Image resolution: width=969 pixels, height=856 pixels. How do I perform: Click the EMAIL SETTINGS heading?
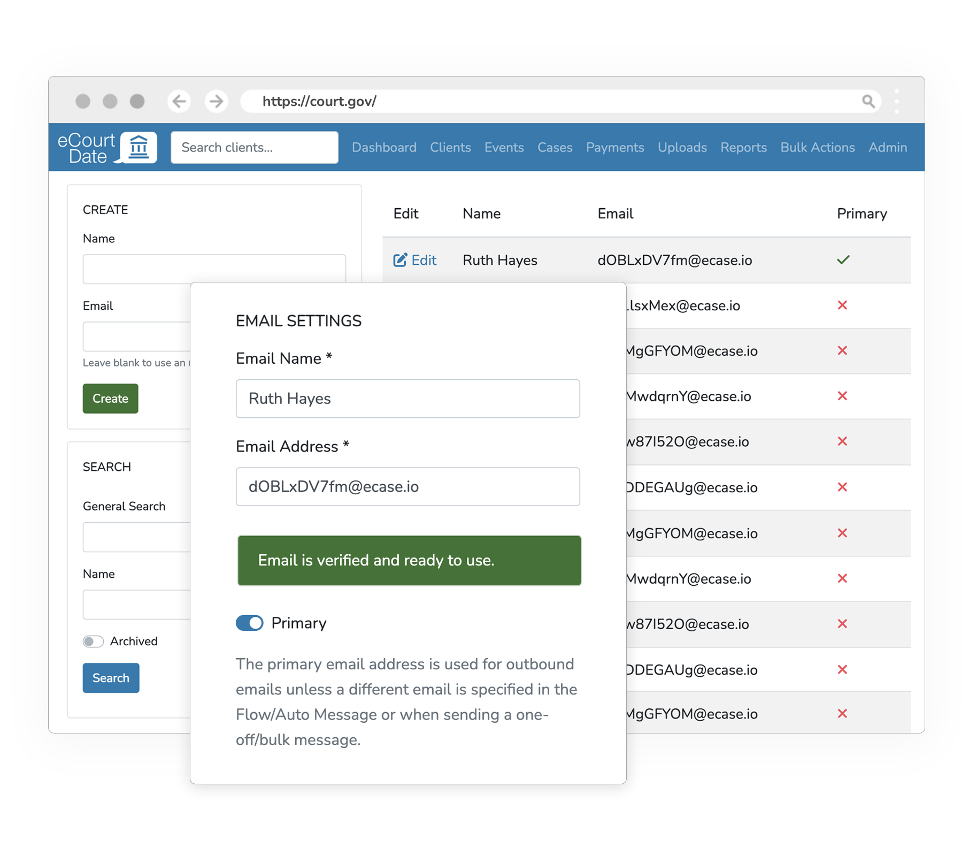(x=298, y=321)
